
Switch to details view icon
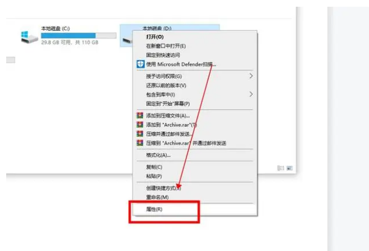point(281,168)
